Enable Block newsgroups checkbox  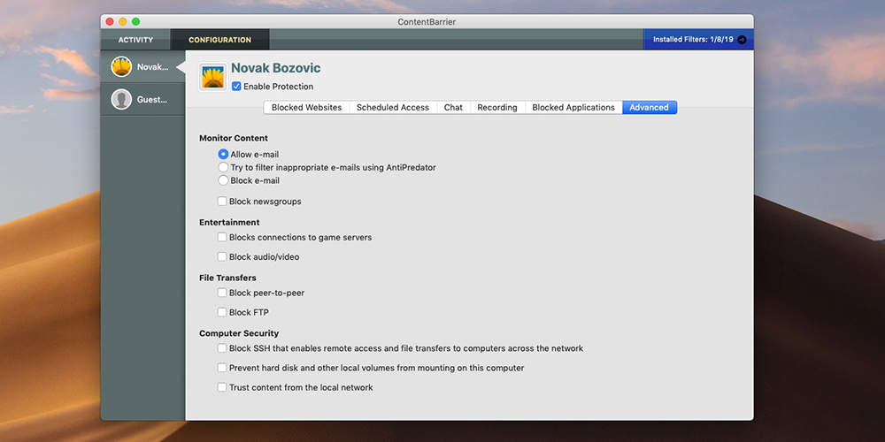[222, 202]
